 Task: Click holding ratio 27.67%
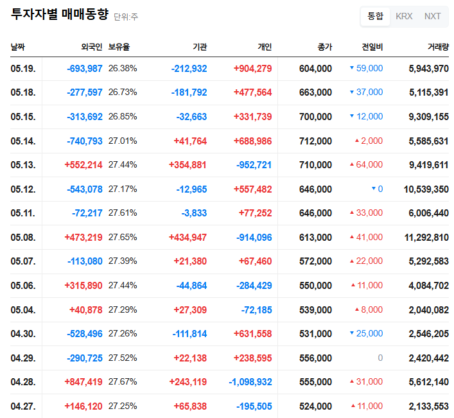(x=123, y=381)
